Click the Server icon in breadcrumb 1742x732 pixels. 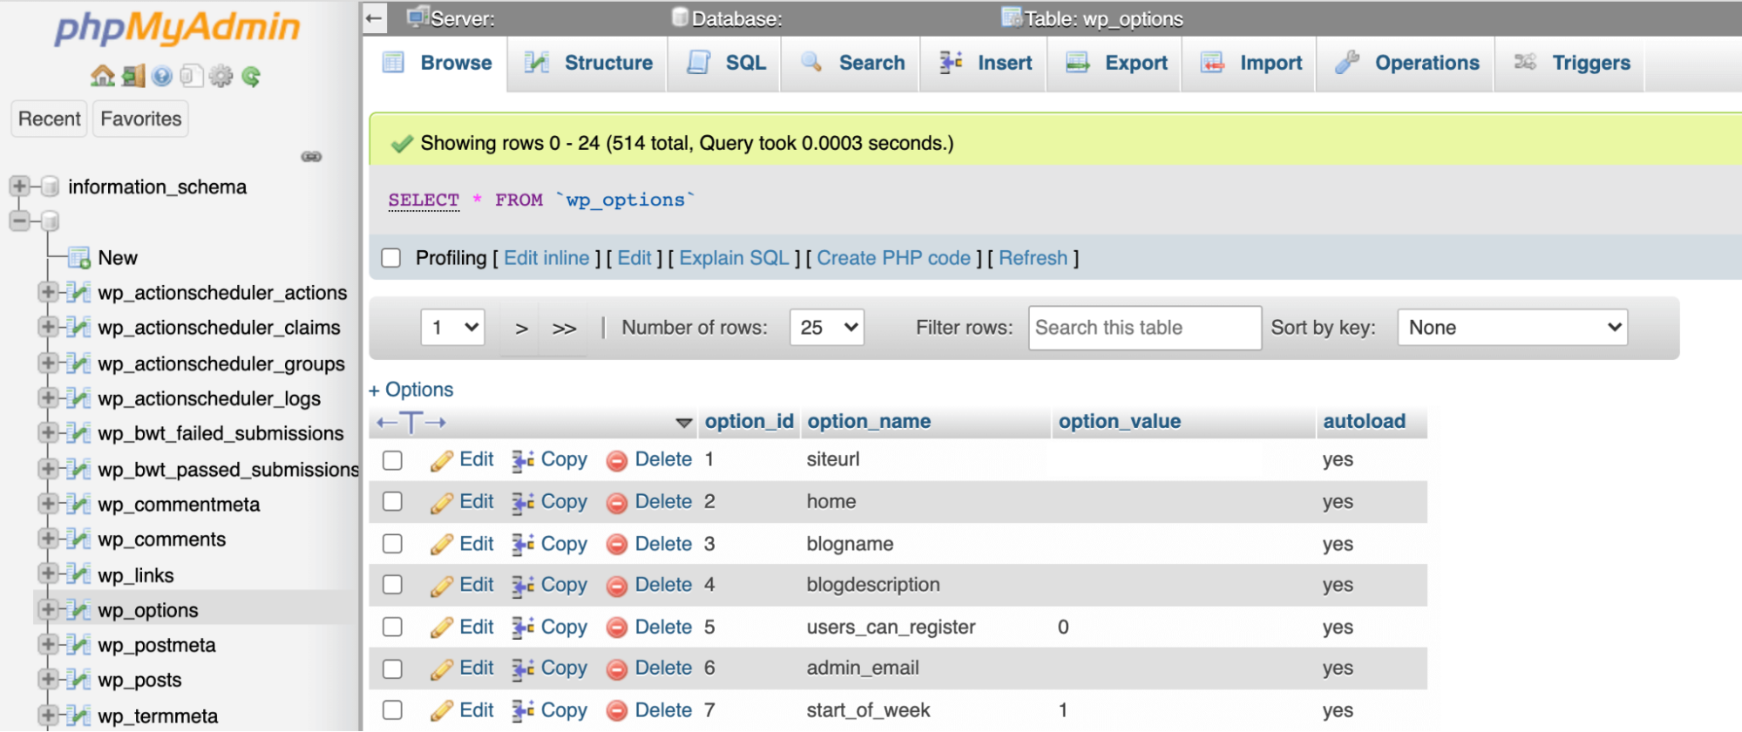click(418, 17)
